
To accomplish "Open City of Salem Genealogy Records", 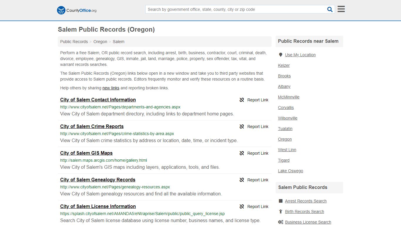I will (98, 180).
